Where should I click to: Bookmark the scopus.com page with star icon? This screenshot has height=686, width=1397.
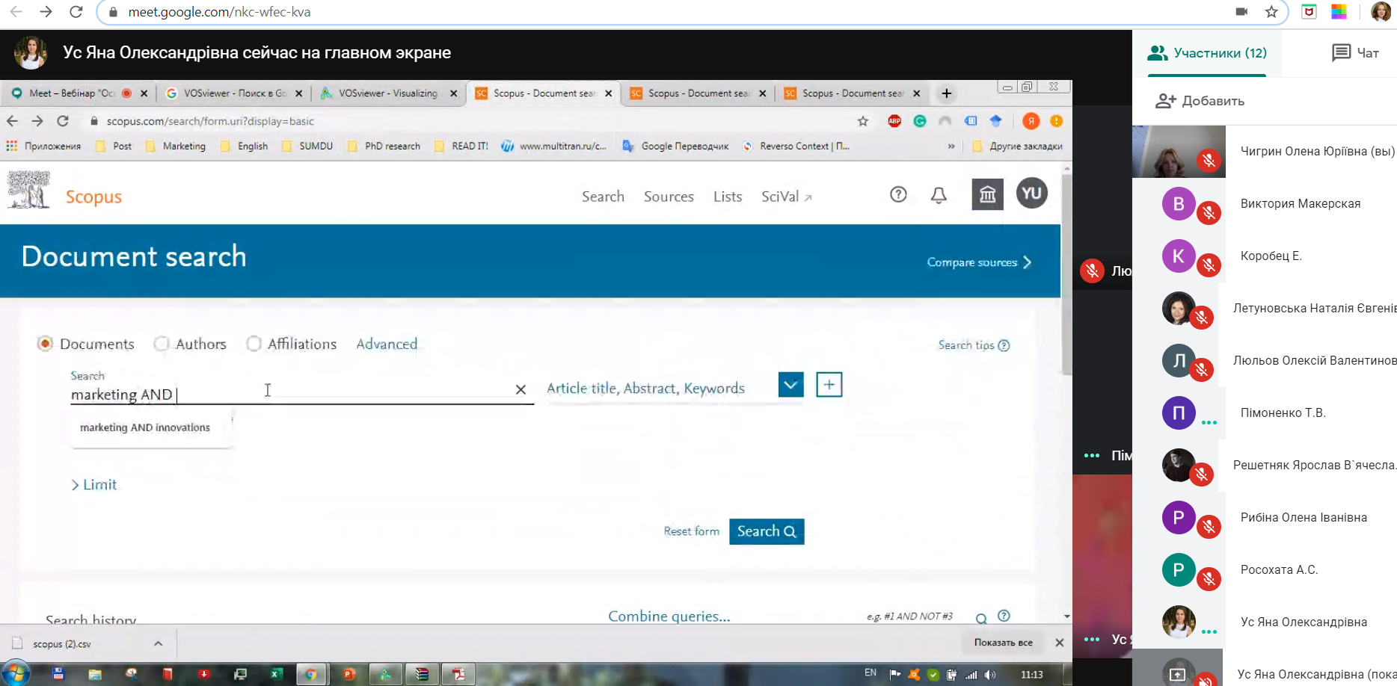click(x=863, y=121)
